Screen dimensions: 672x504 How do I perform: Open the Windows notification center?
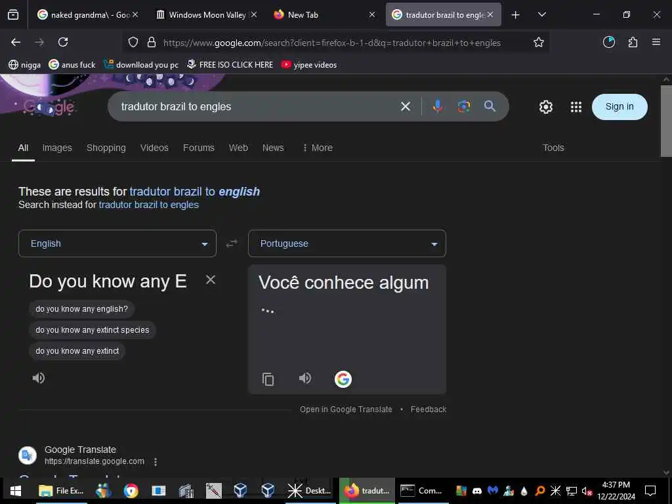(650, 490)
